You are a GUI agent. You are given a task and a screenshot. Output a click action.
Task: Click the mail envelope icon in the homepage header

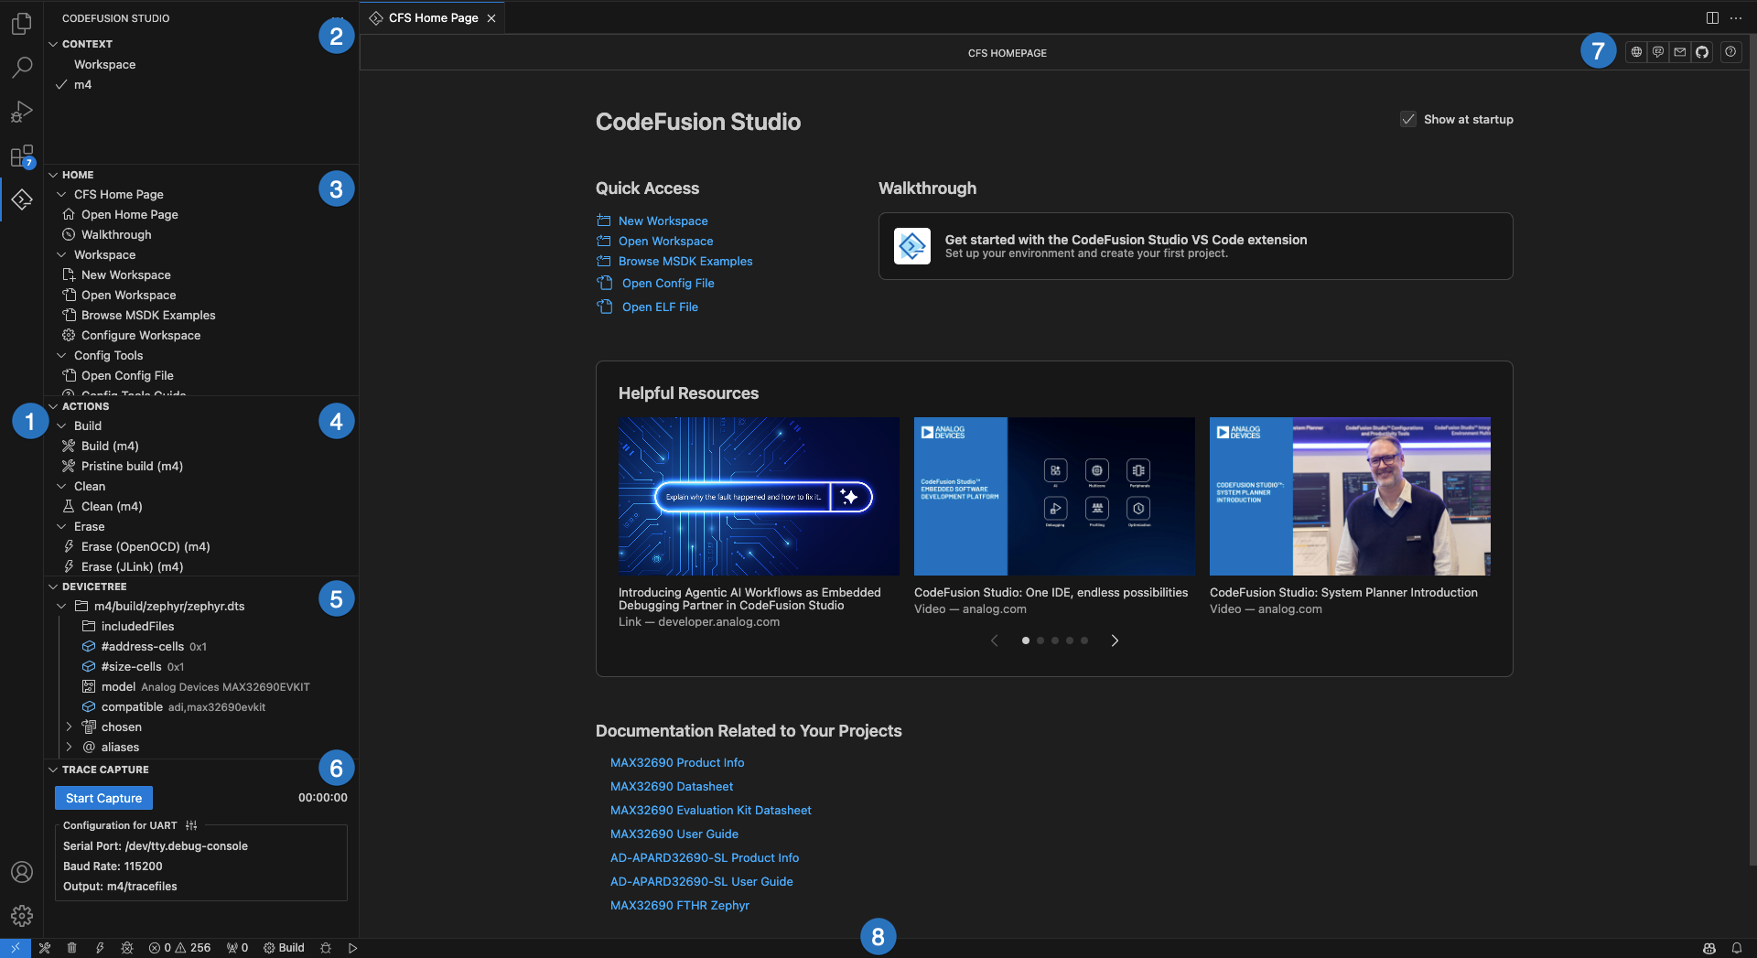(1680, 52)
